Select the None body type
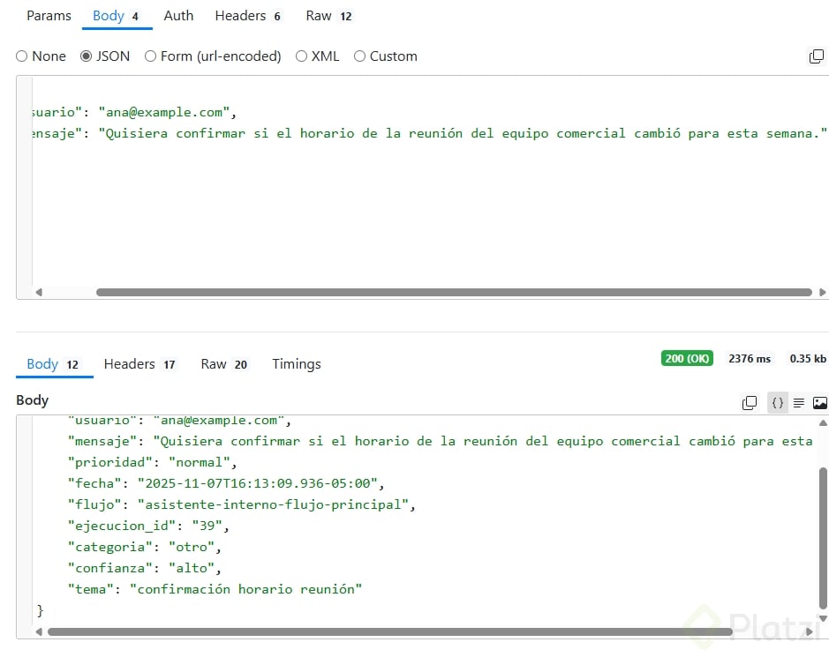 click(22, 56)
